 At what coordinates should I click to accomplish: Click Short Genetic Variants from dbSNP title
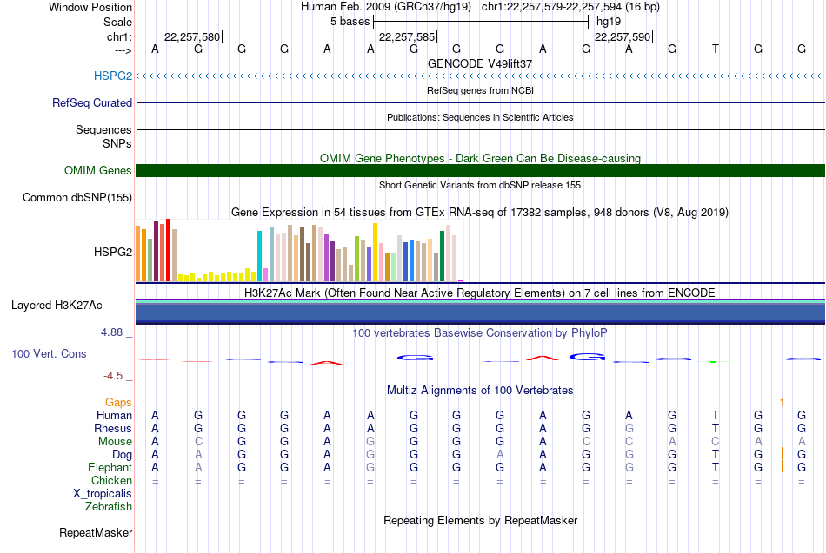(480, 185)
